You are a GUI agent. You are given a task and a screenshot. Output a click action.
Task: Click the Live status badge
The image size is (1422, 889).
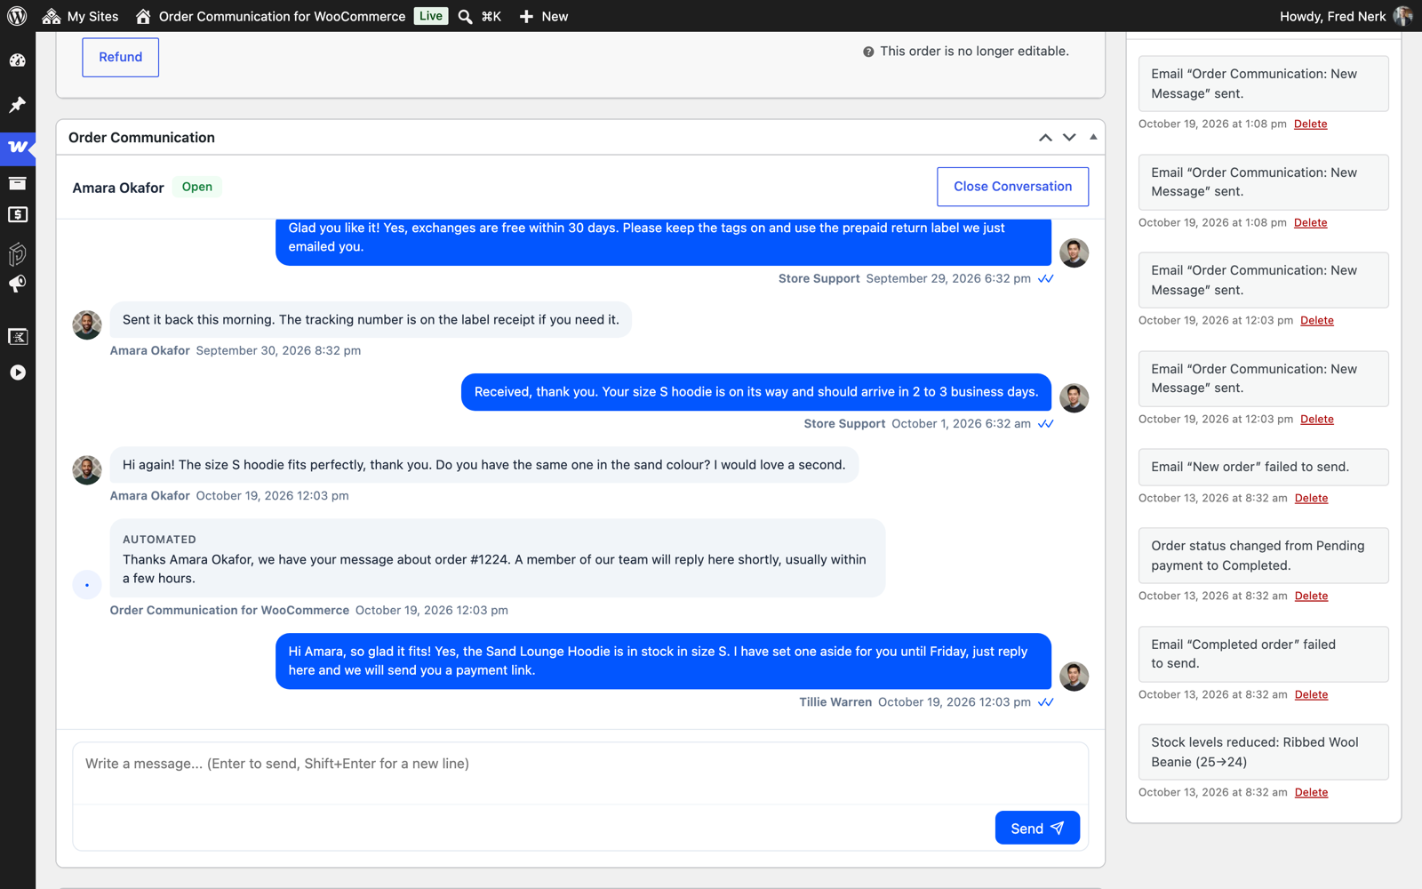pyautogui.click(x=431, y=16)
